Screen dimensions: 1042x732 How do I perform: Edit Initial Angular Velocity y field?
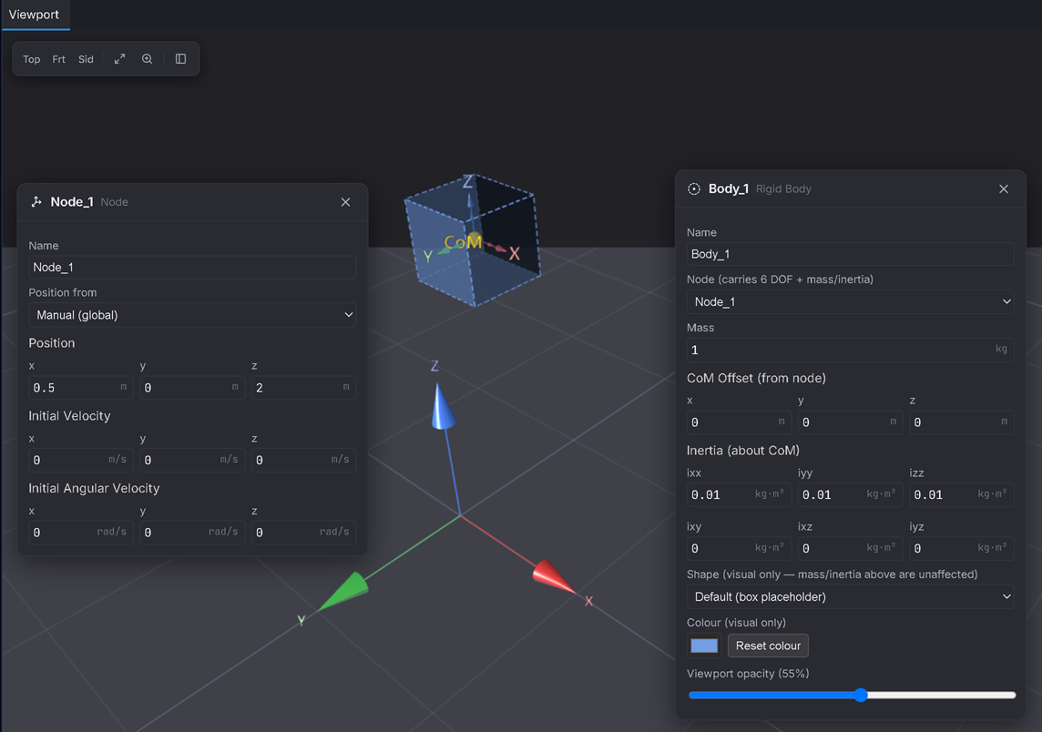[192, 532]
